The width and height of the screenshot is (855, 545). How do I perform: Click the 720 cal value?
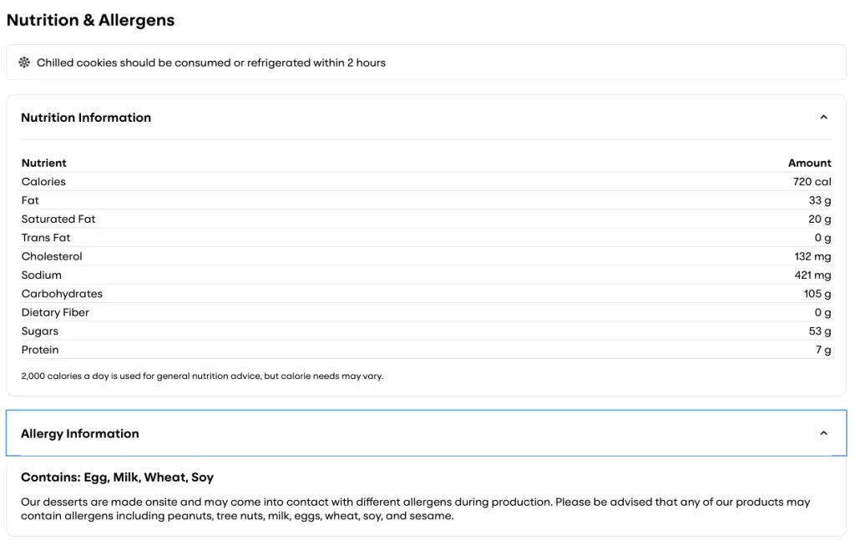[x=812, y=182]
